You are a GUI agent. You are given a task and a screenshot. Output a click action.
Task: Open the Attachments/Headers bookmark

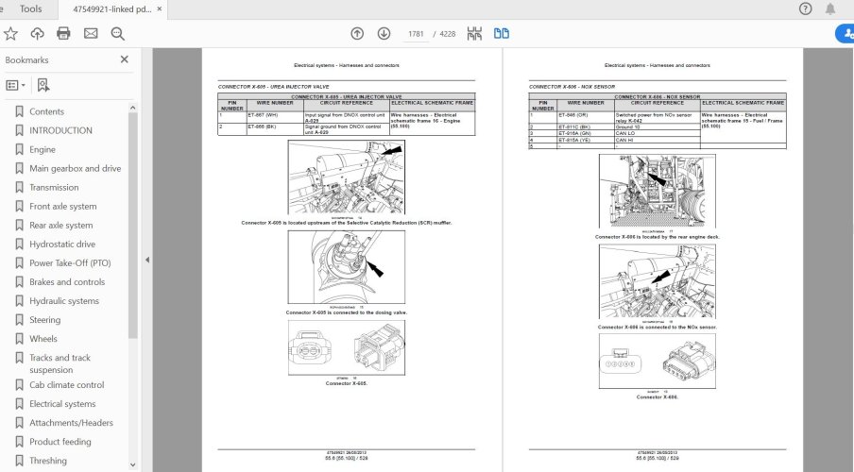72,423
